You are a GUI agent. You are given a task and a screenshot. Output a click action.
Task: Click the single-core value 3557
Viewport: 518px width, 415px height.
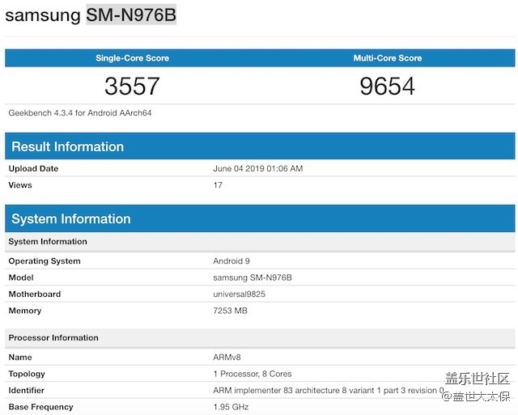[x=132, y=86]
